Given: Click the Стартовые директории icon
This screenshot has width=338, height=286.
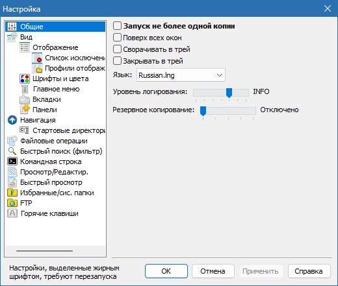Looking at the screenshot, I should click(x=24, y=130).
